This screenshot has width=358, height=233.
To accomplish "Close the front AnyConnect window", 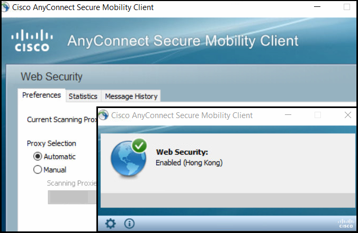I will coord(348,115).
